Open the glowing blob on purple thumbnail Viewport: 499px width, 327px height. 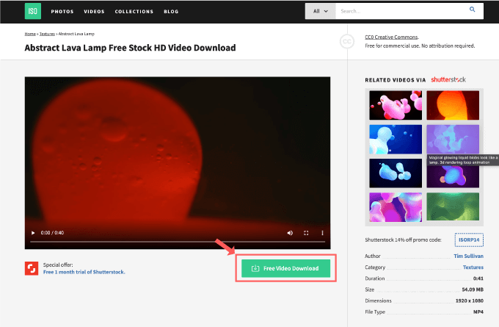453,176
